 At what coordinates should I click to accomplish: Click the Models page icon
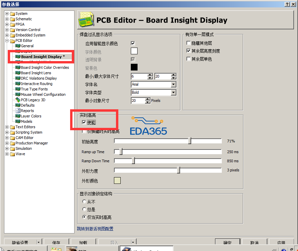[18, 121]
